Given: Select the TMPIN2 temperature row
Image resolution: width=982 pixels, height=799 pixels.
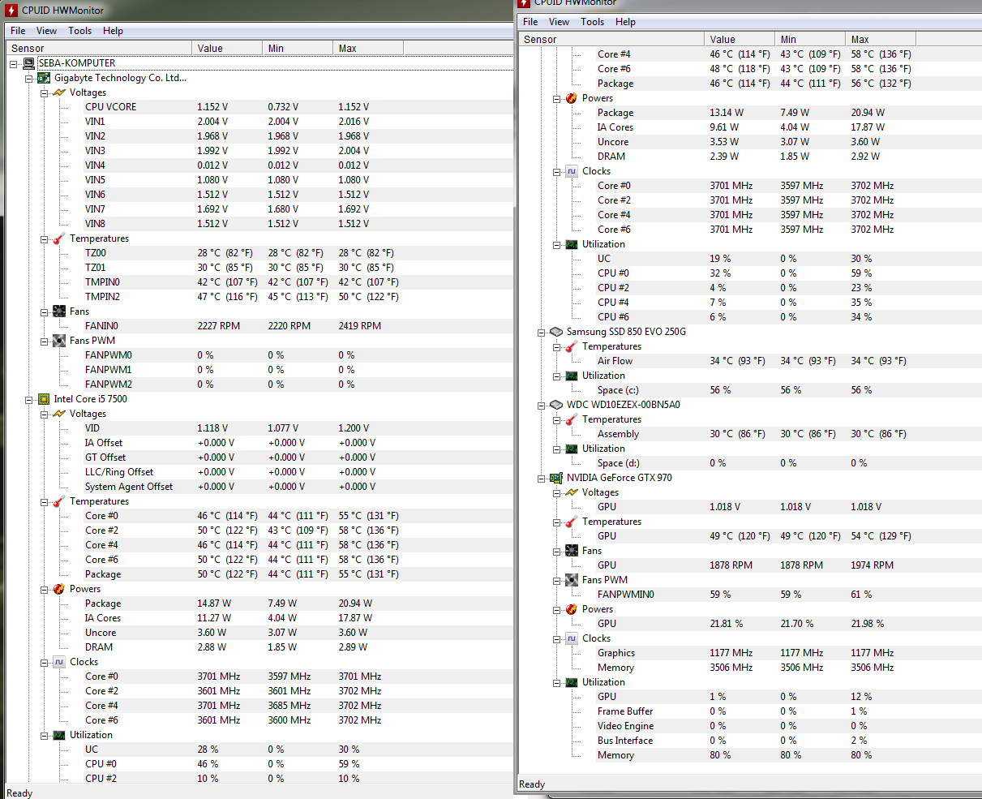Looking at the screenshot, I should (259, 297).
